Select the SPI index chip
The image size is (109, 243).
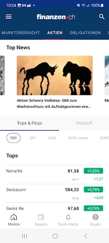(x=33, y=138)
